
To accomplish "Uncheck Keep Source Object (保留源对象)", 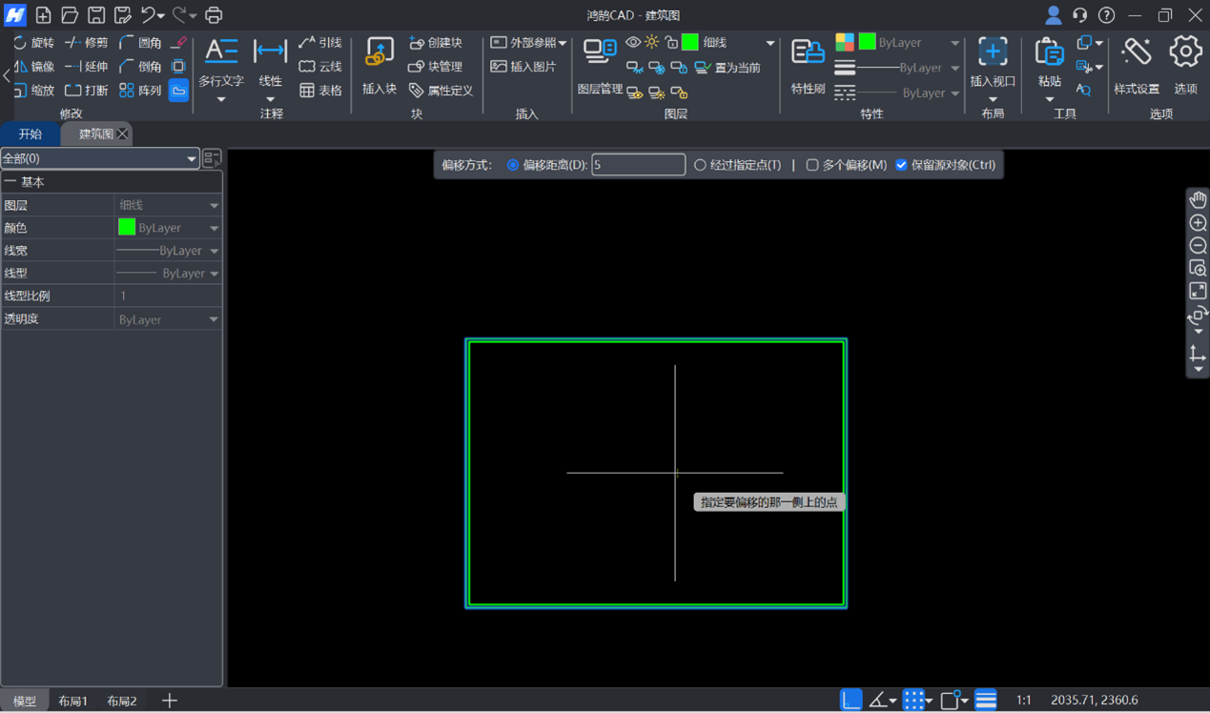I will pos(901,165).
